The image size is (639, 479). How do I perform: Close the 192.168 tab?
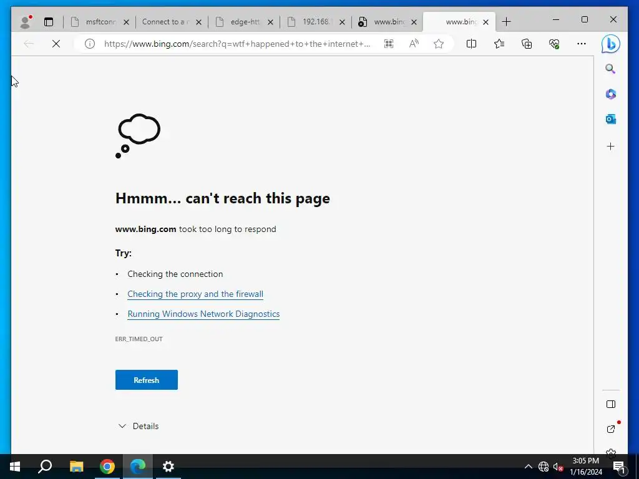click(x=343, y=22)
